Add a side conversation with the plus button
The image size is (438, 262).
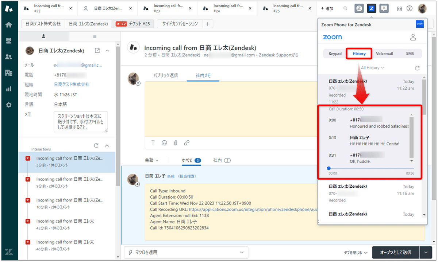[207, 24]
